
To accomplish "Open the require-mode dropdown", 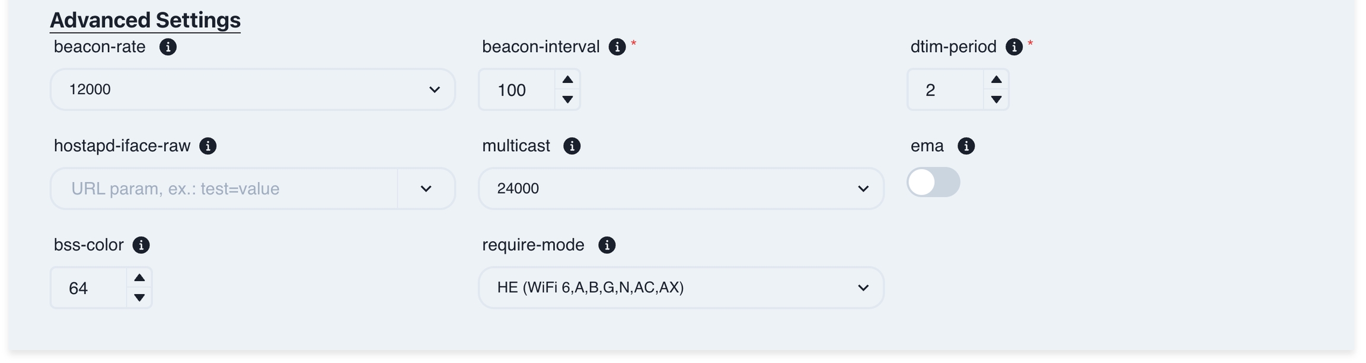I will [x=681, y=288].
